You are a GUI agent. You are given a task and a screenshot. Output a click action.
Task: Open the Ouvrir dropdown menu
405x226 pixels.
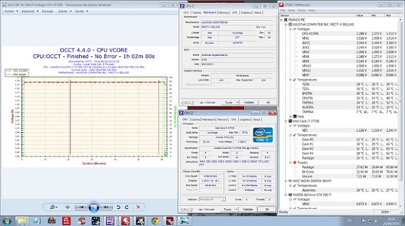click(x=82, y=11)
